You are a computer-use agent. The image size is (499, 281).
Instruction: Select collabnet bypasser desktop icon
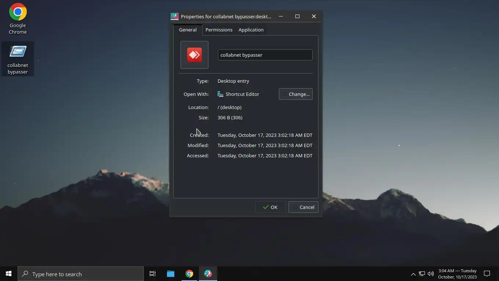coord(18,59)
